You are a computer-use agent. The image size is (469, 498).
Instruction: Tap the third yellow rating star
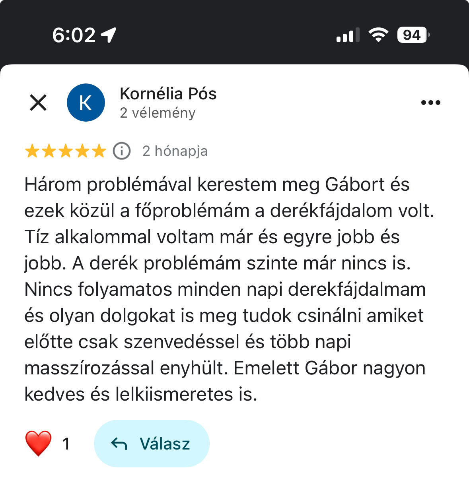(x=65, y=151)
